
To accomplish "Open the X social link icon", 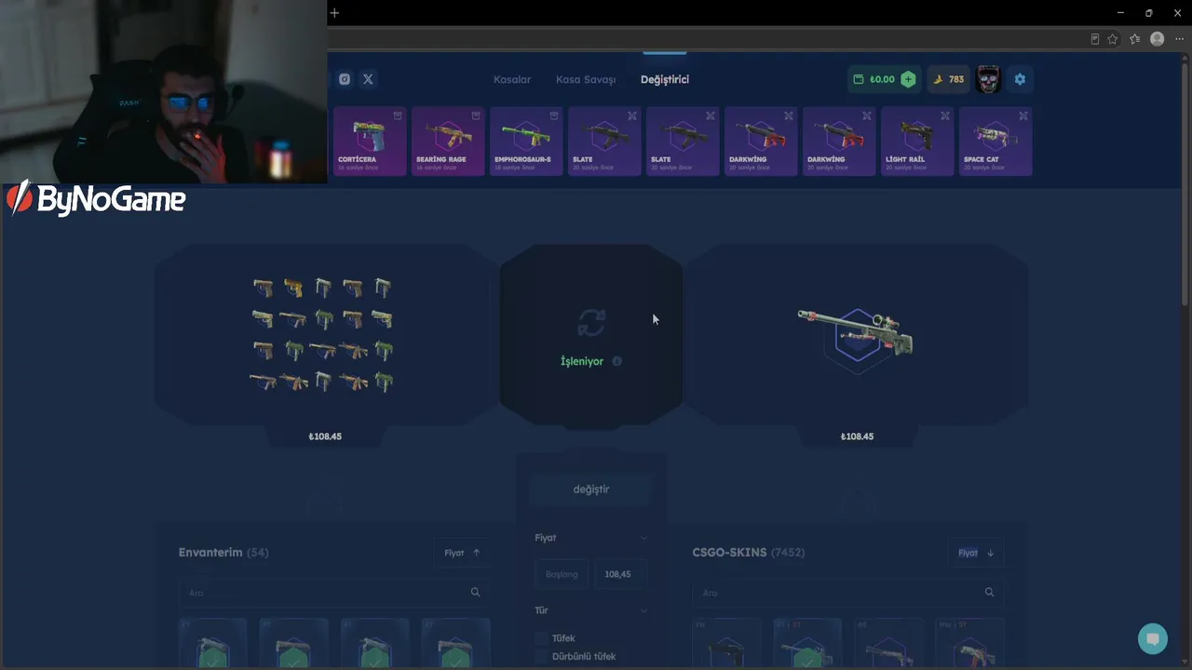I will coord(368,79).
